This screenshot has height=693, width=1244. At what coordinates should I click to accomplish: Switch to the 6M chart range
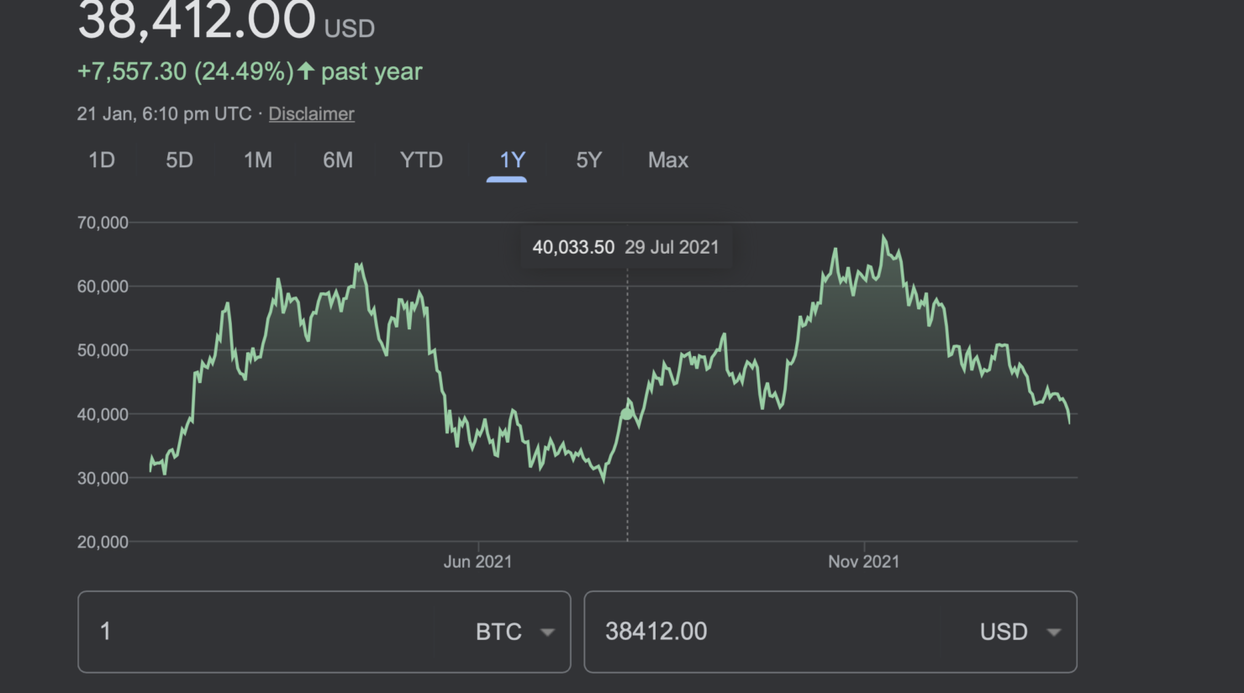pyautogui.click(x=338, y=160)
